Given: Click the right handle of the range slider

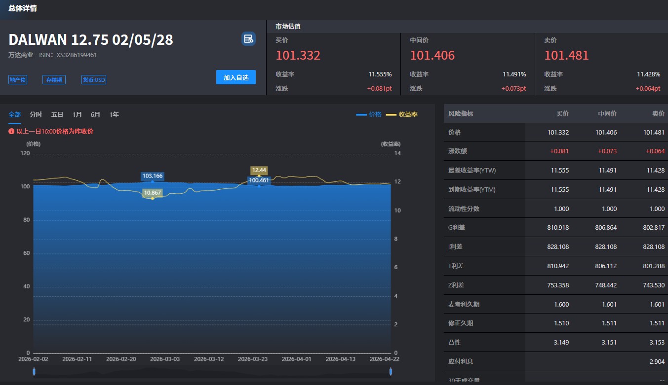Looking at the screenshot, I should point(391,371).
